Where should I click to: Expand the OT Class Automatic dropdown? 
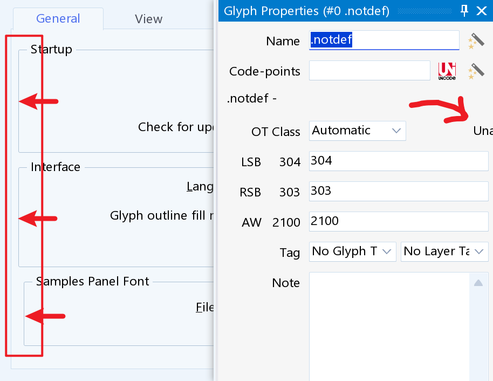tap(357, 131)
